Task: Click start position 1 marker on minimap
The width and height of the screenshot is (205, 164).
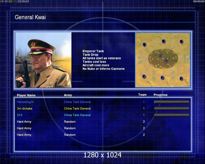Action: (x=181, y=79)
